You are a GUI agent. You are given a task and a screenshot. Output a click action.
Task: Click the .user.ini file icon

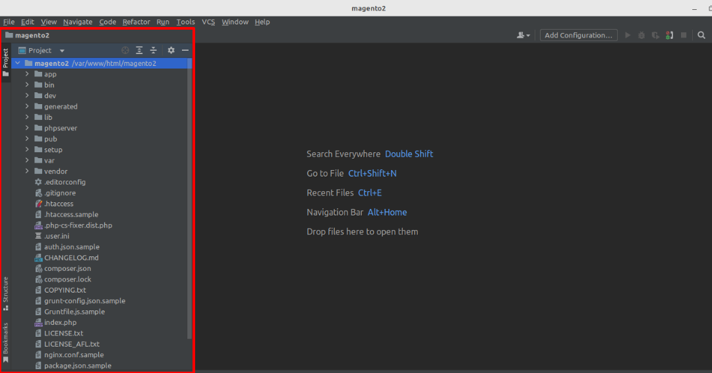coord(39,236)
